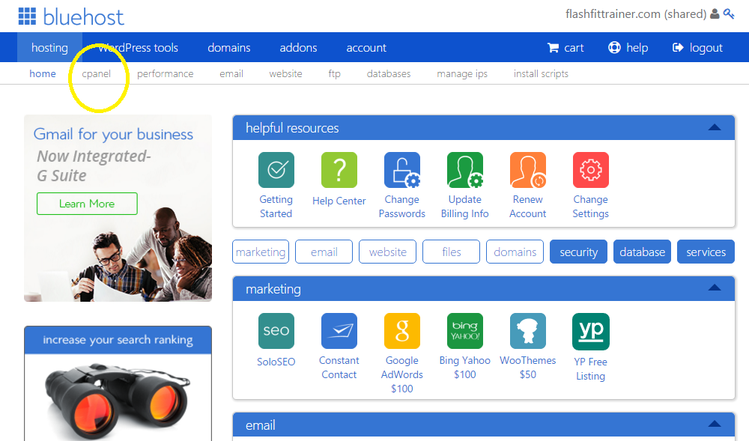Toggle the database filter pill

tap(642, 252)
